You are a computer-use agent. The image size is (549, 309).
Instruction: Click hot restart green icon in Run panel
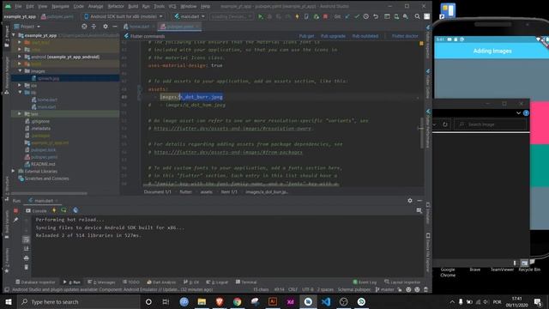point(63,210)
